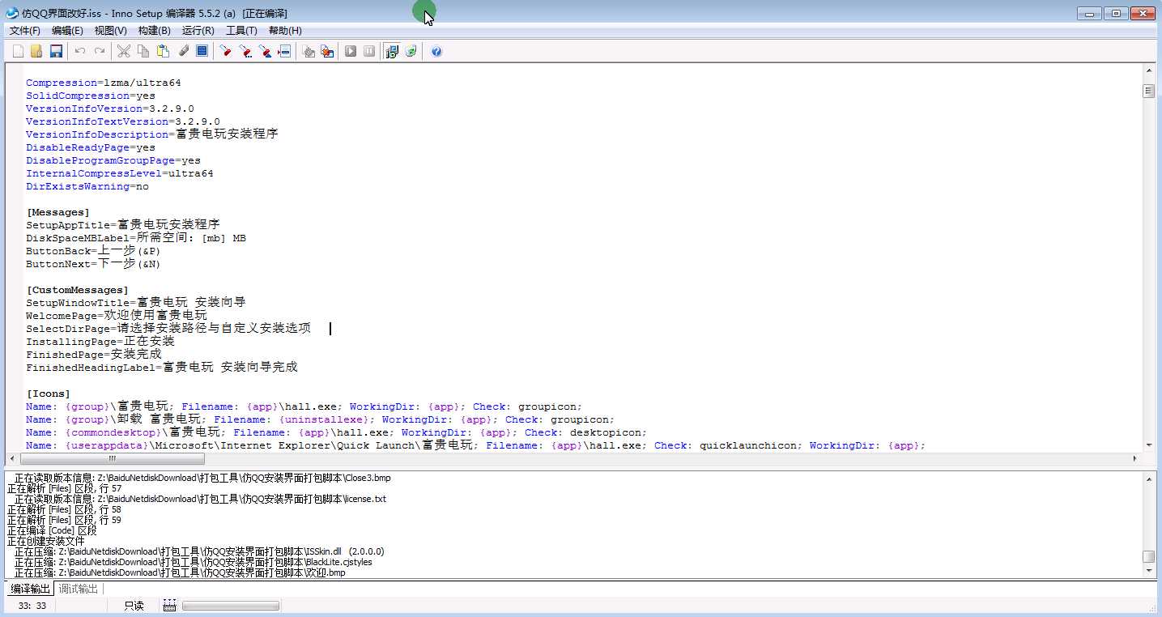This screenshot has height=617, width=1162.
Task: Open the 构建(B) menu
Action: click(155, 31)
